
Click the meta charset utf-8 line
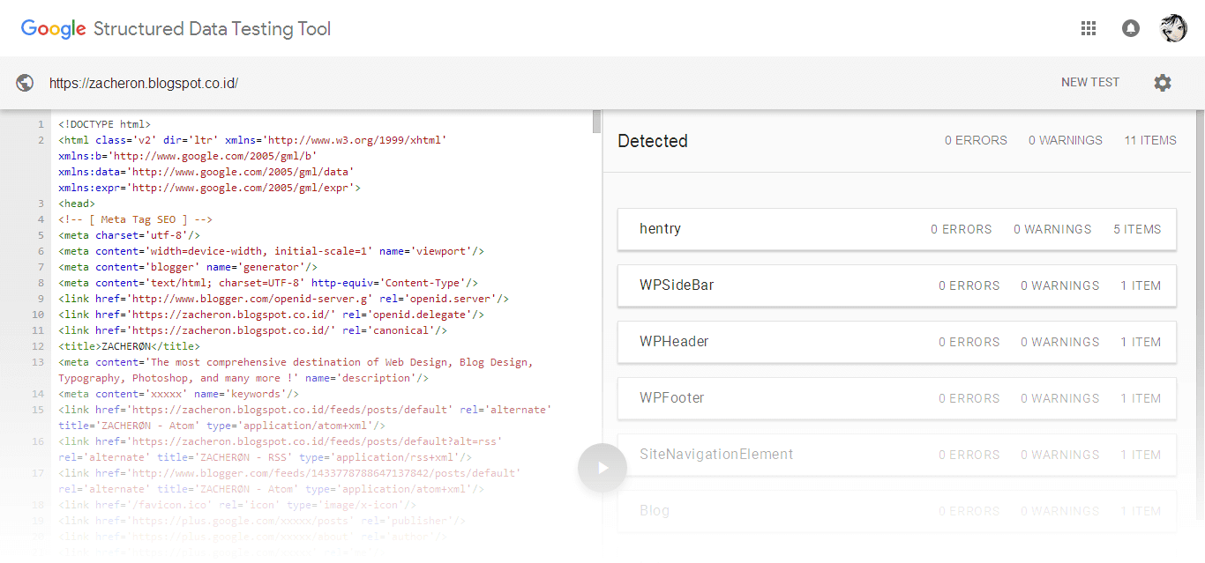(130, 235)
